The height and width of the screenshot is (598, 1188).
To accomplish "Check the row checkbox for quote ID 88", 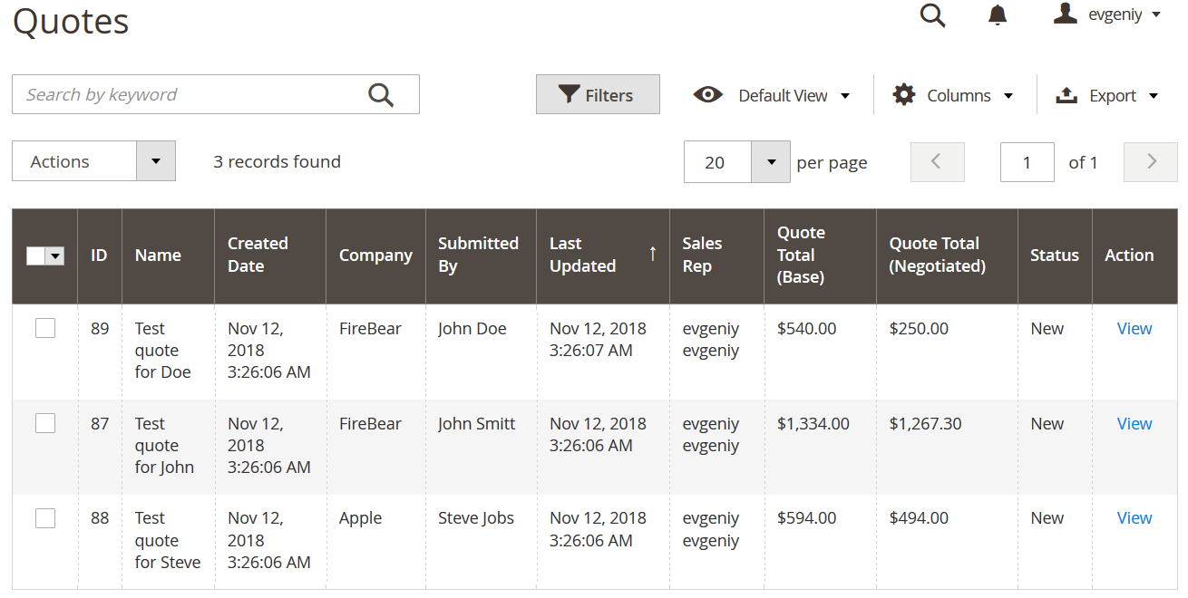I will click(45, 518).
